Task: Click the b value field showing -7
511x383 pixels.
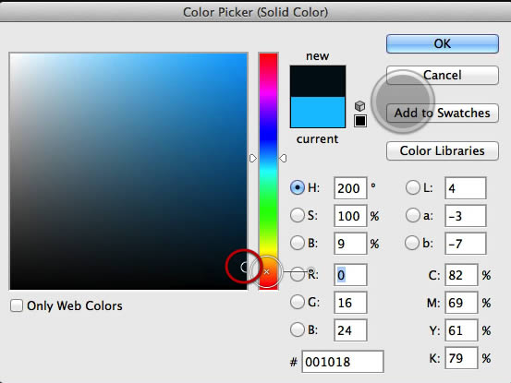Action: pos(466,244)
